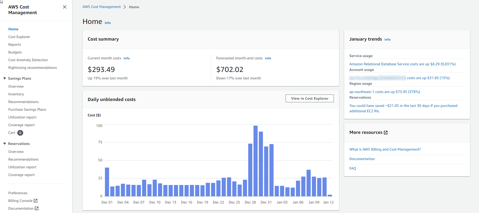The height and width of the screenshot is (213, 479).
Task: Open Savings Plans Coverage report
Action: [21, 125]
